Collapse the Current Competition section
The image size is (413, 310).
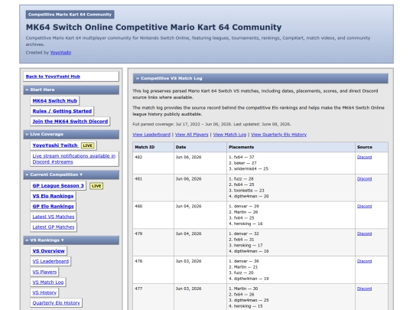pyautogui.click(x=71, y=175)
